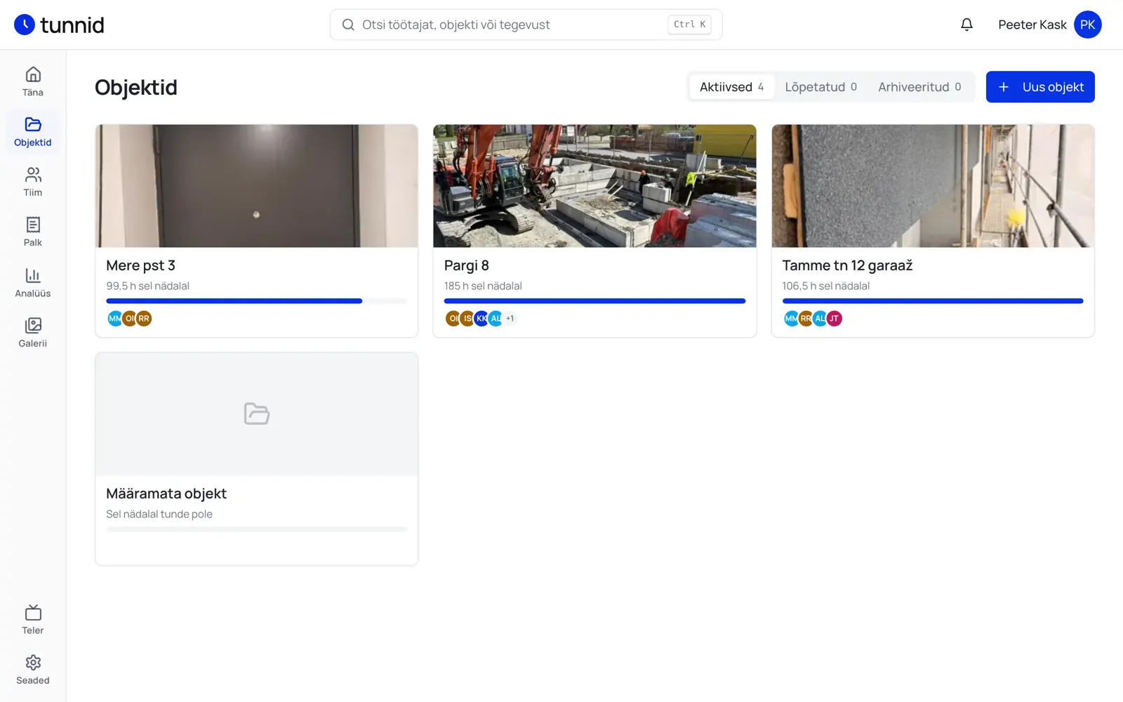Open the Tamme tn 12 garaaž title
This screenshot has height=702, width=1123.
tap(847, 265)
